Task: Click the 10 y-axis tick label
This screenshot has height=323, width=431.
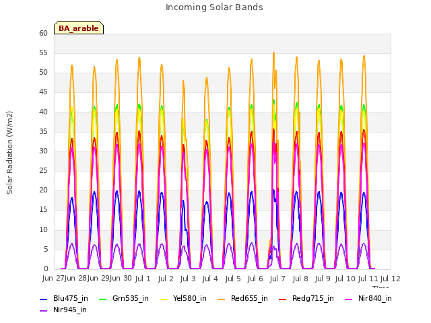Action: click(x=43, y=230)
